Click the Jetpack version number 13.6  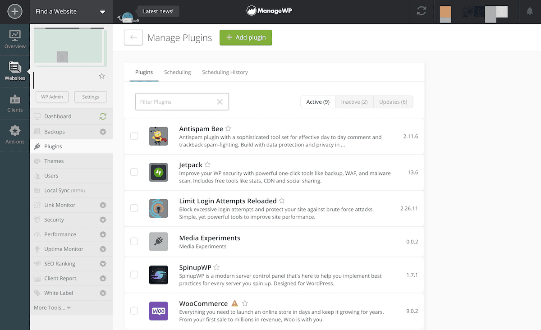413,172
